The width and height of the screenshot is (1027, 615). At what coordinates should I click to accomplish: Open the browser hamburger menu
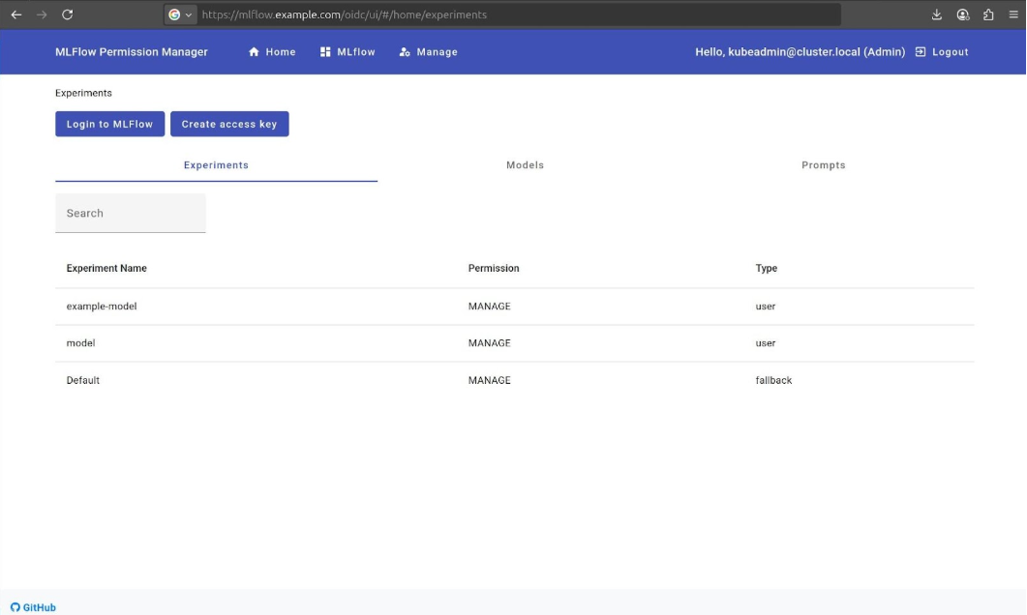1012,15
